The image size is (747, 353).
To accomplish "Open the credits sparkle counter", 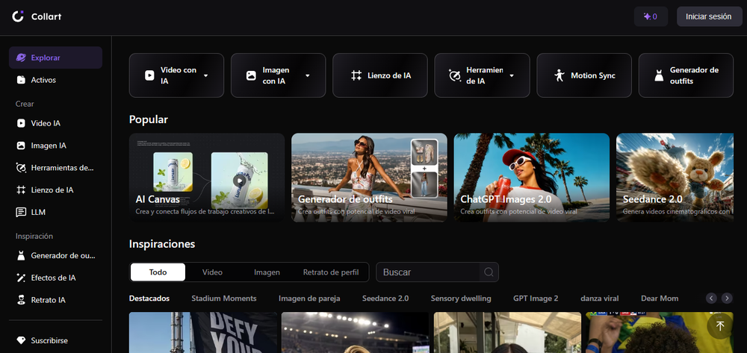I will 651,16.
